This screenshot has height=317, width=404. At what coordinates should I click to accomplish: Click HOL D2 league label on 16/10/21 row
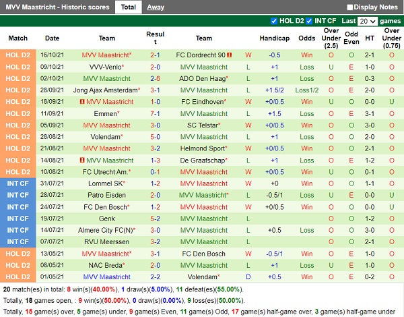[18, 55]
